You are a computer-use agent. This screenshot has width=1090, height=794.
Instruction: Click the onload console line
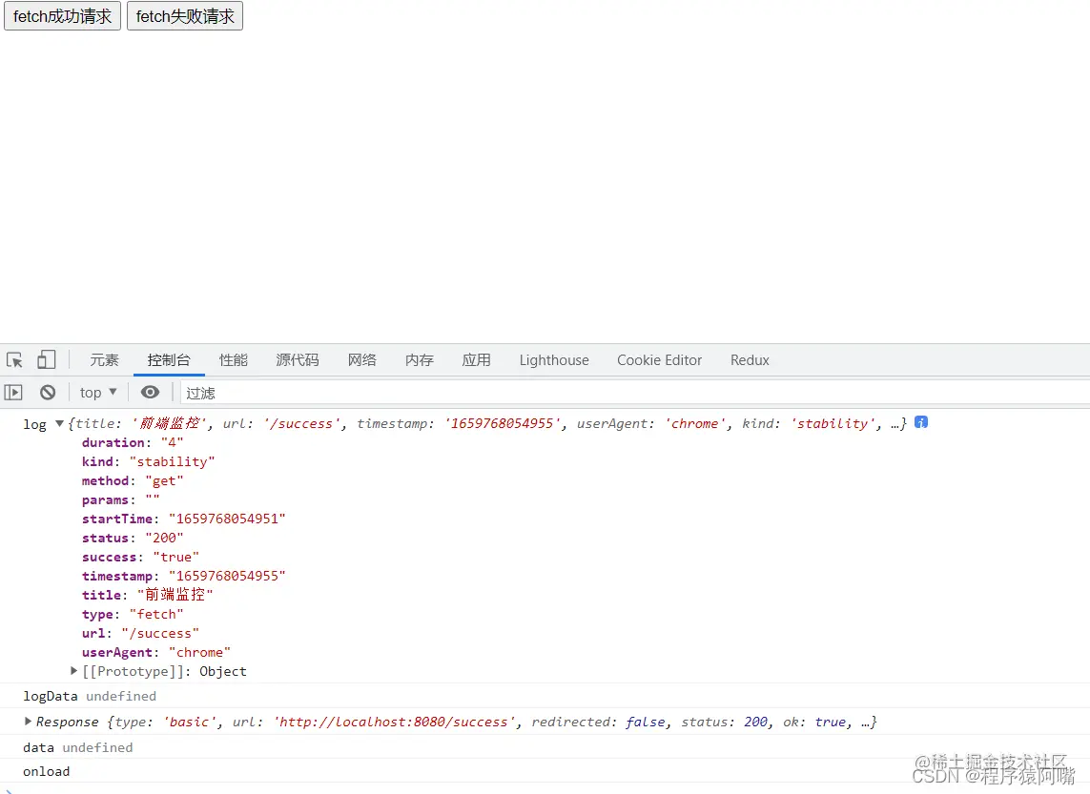click(x=47, y=771)
